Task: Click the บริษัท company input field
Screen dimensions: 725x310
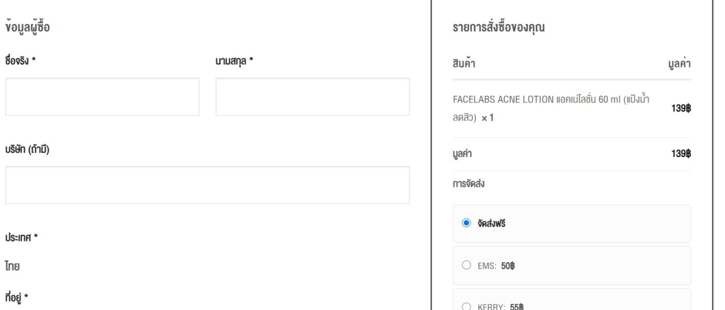Action: (x=207, y=185)
